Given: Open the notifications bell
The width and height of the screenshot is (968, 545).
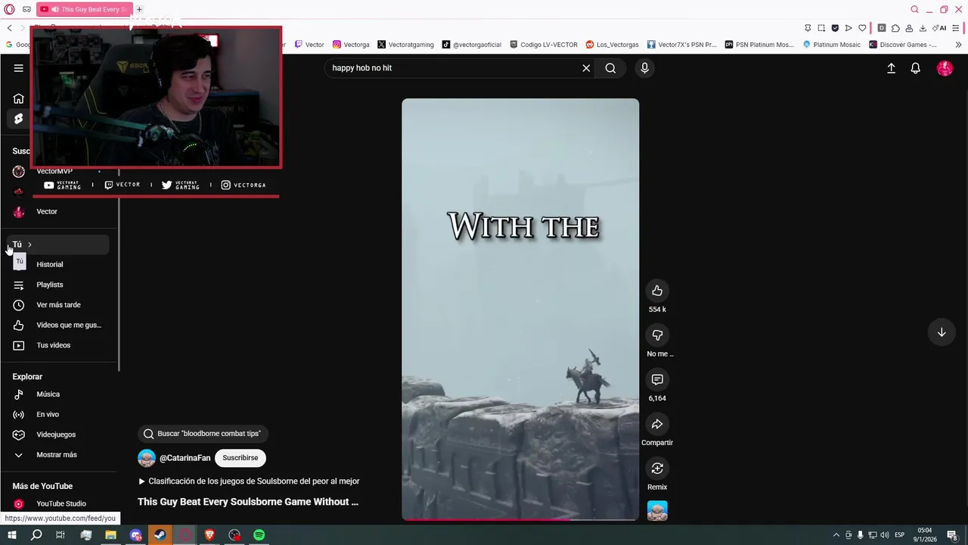Looking at the screenshot, I should pyautogui.click(x=915, y=68).
